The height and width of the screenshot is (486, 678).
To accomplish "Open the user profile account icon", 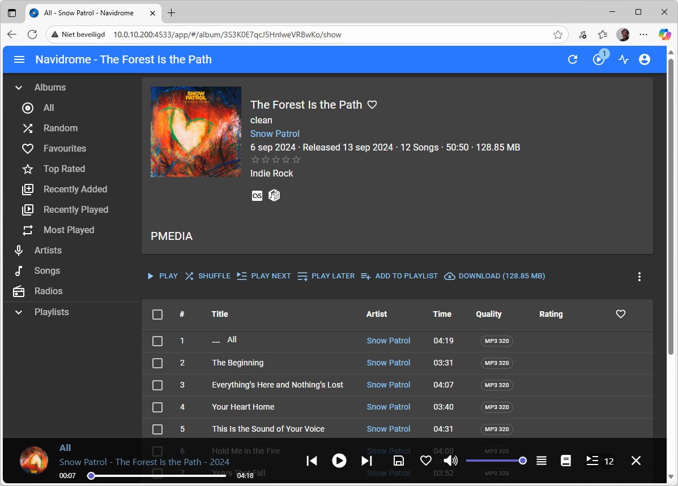I will tap(645, 59).
